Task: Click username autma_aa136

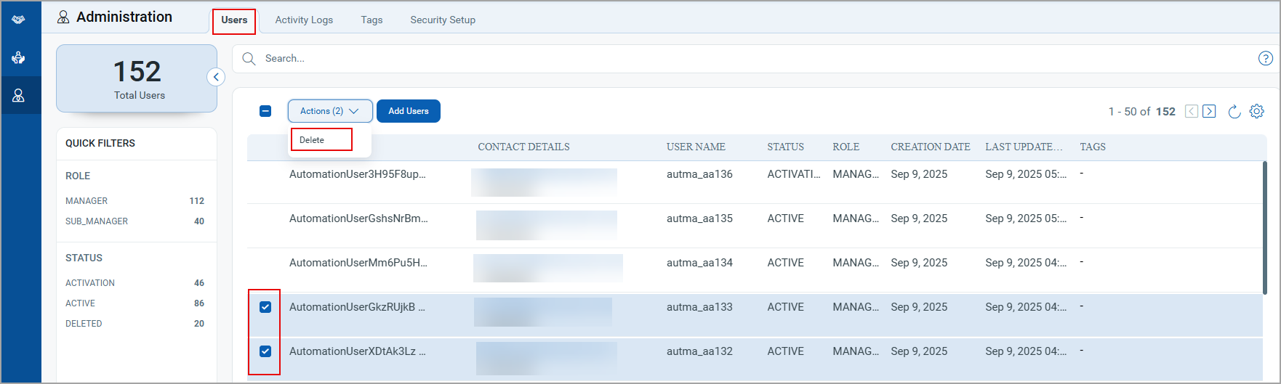Action: (699, 174)
